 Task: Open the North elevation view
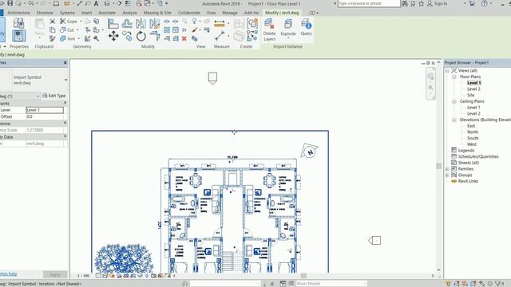473,132
